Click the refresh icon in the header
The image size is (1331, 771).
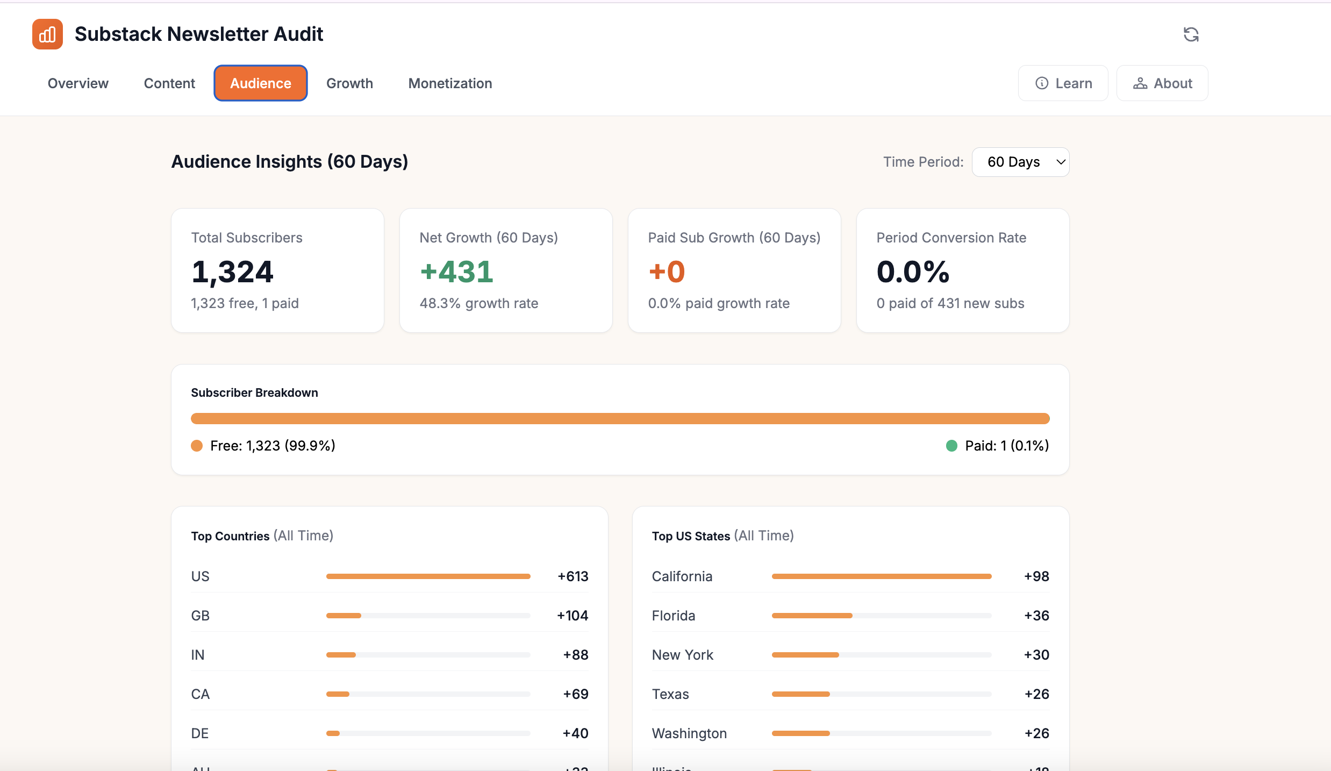click(x=1191, y=34)
